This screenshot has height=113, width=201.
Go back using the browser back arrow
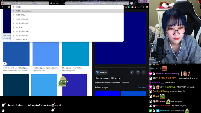(2, 7)
